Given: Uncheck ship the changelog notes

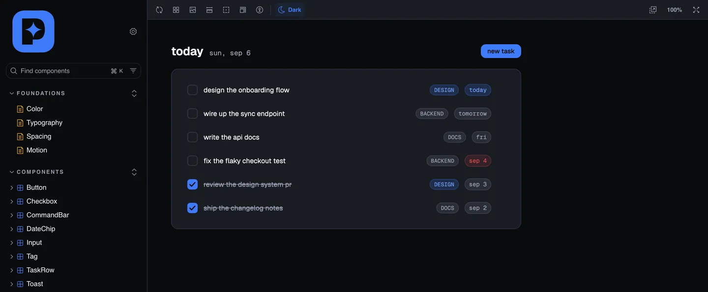Looking at the screenshot, I should click(193, 208).
